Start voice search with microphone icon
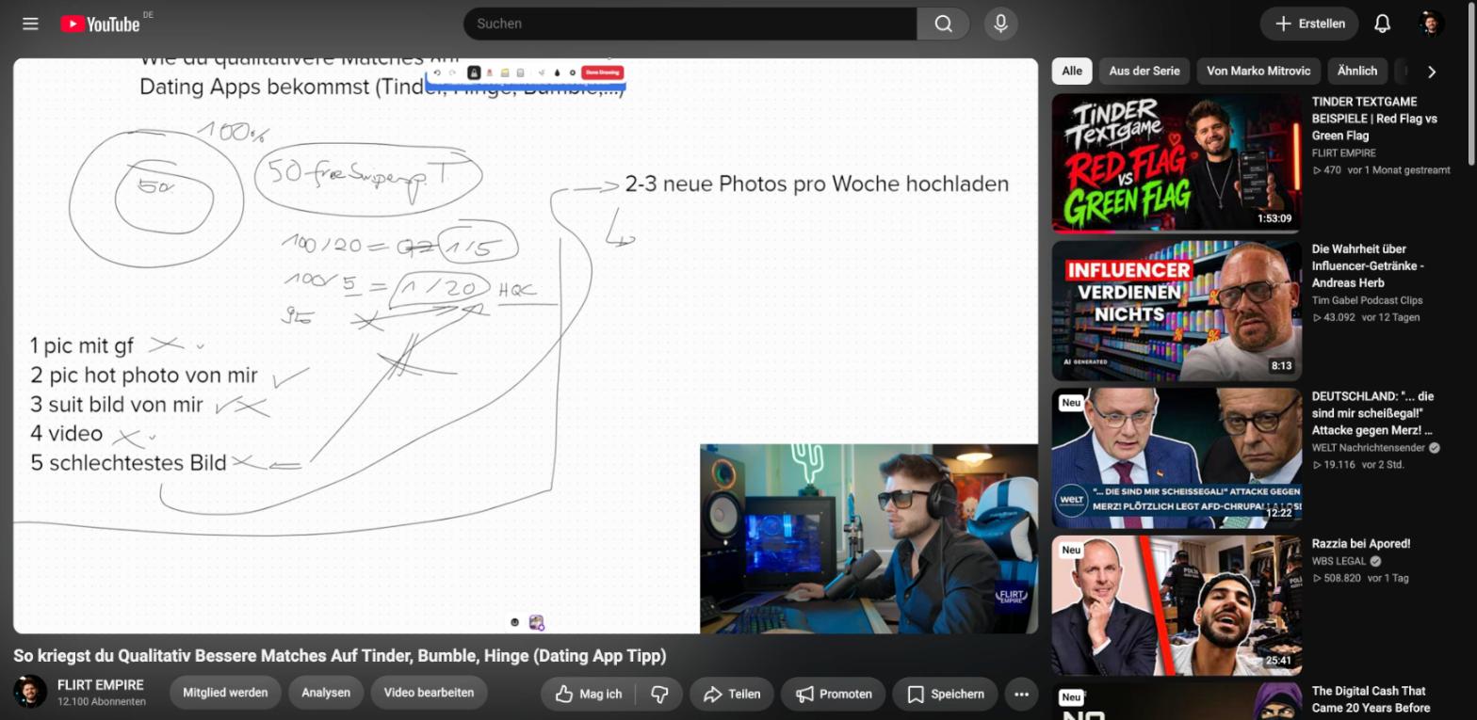1477x720 pixels. 1000,24
